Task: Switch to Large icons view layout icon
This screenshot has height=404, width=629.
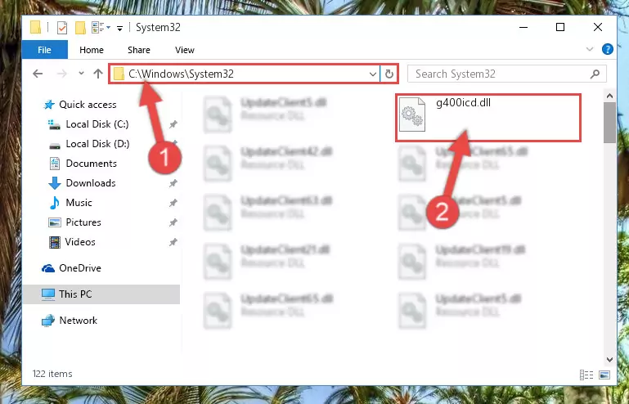Action: coord(604,375)
